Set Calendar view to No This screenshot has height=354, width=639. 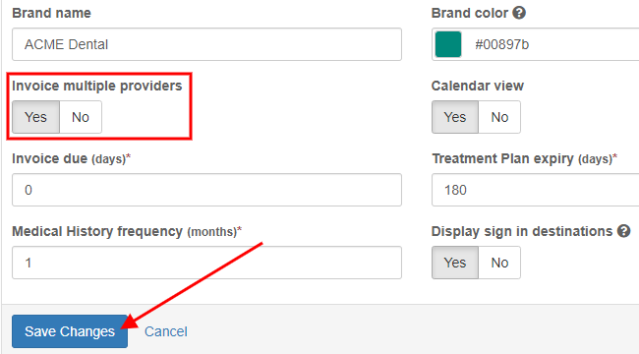[499, 117]
